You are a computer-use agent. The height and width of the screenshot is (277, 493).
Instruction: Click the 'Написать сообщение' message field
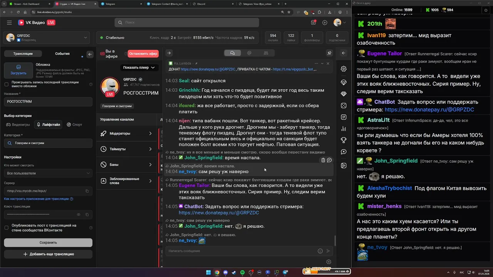pos(241,251)
